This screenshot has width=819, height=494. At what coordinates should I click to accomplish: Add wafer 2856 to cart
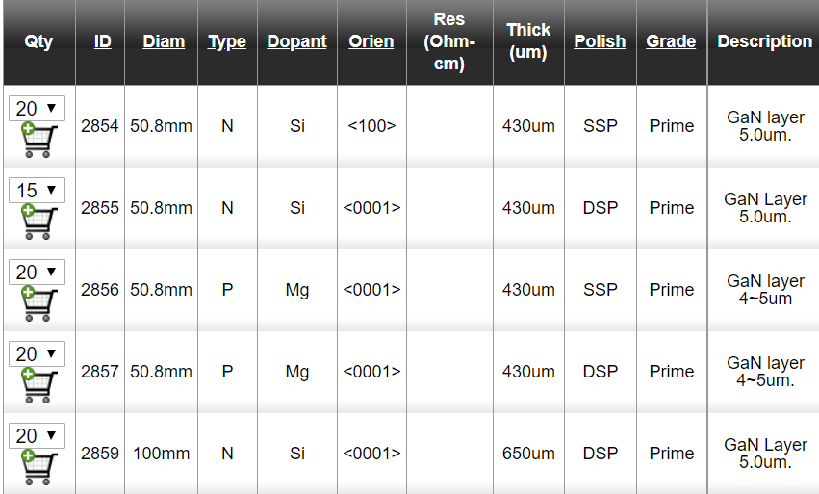[x=37, y=304]
